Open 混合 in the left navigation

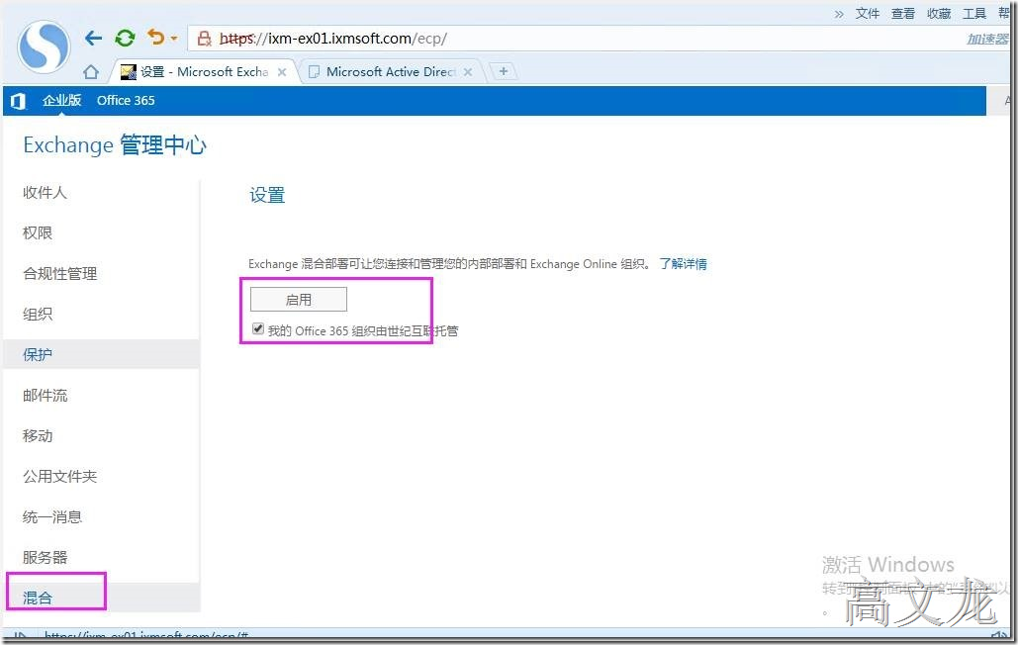tap(101, 598)
